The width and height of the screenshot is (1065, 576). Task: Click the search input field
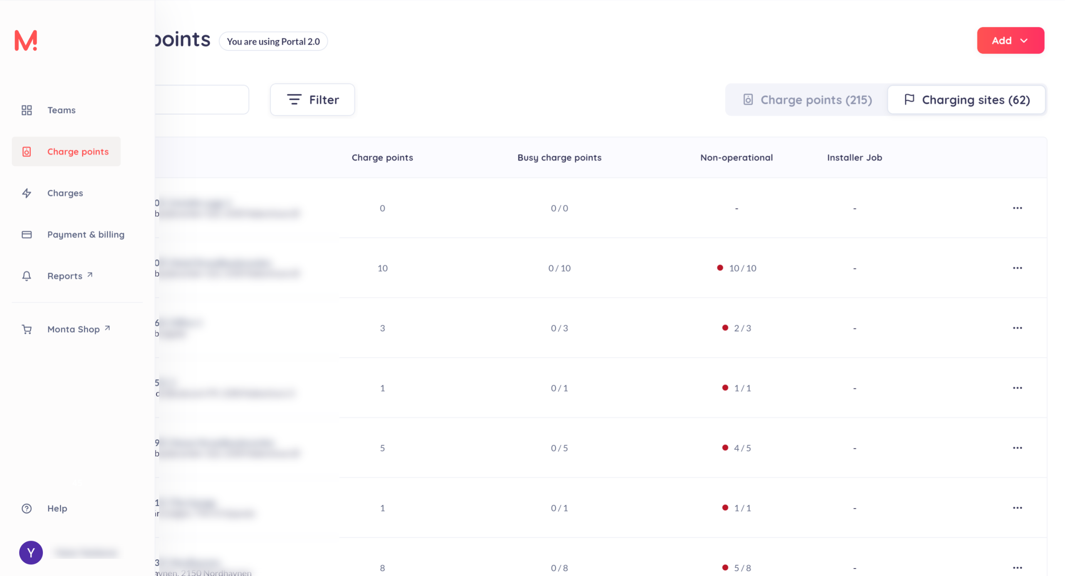201,99
